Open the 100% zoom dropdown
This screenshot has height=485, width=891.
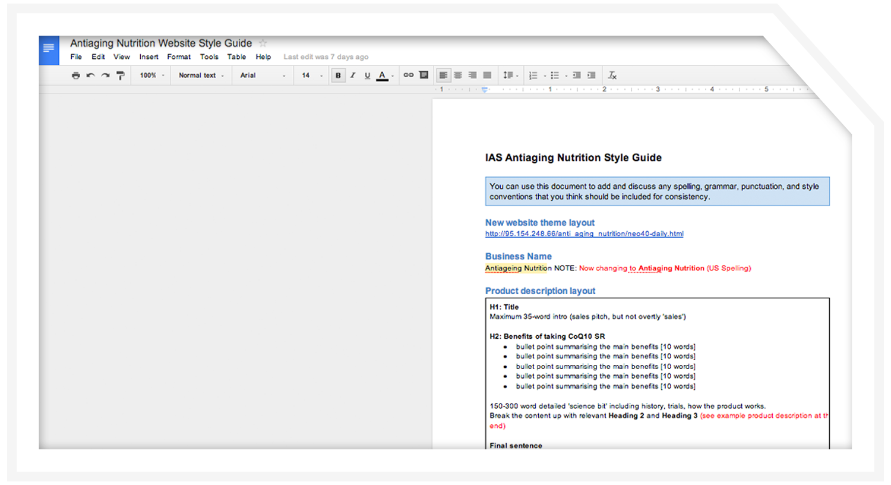pos(152,75)
